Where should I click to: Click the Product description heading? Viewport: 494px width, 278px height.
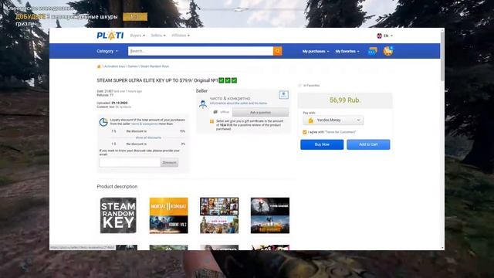pyautogui.click(x=117, y=187)
